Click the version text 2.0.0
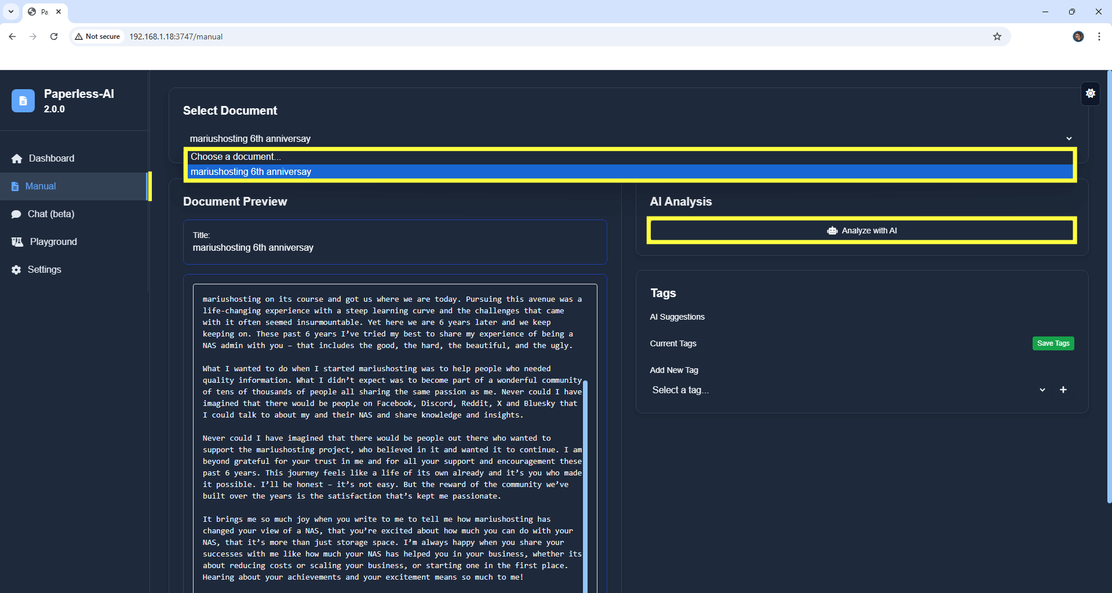1112x593 pixels. click(x=54, y=109)
